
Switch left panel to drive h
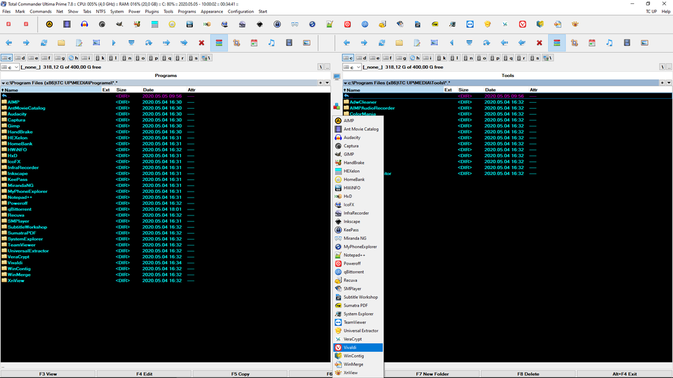73,58
